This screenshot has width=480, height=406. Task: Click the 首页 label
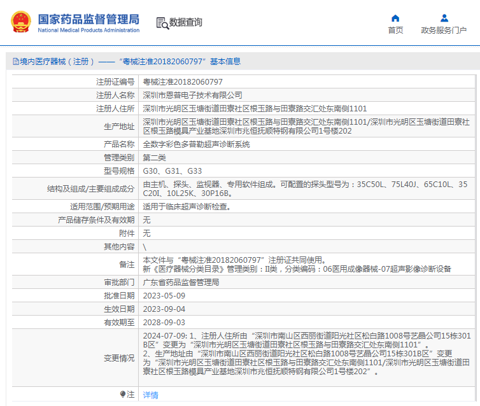[395, 31]
